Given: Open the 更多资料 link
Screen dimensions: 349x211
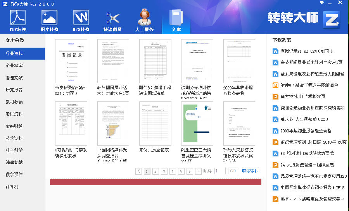Looking at the screenshot, I should [250, 171].
